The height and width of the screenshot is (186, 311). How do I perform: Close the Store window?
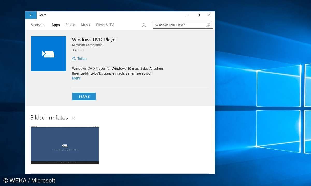(x=209, y=15)
